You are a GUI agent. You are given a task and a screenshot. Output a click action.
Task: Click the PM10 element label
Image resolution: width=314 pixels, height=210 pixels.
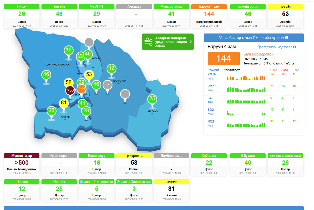[x=211, y=74]
